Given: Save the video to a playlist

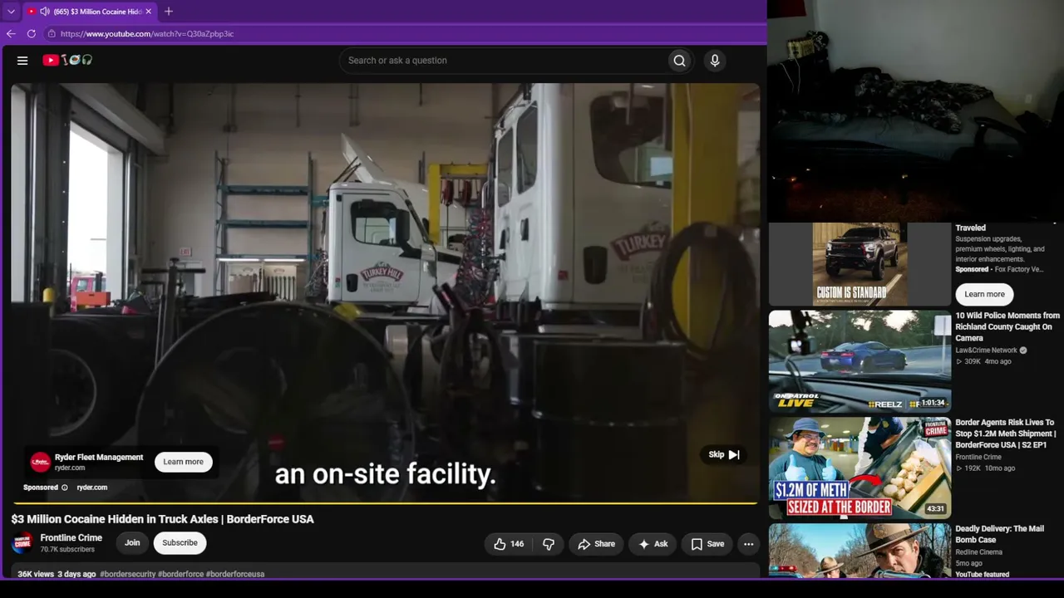Looking at the screenshot, I should [x=707, y=544].
